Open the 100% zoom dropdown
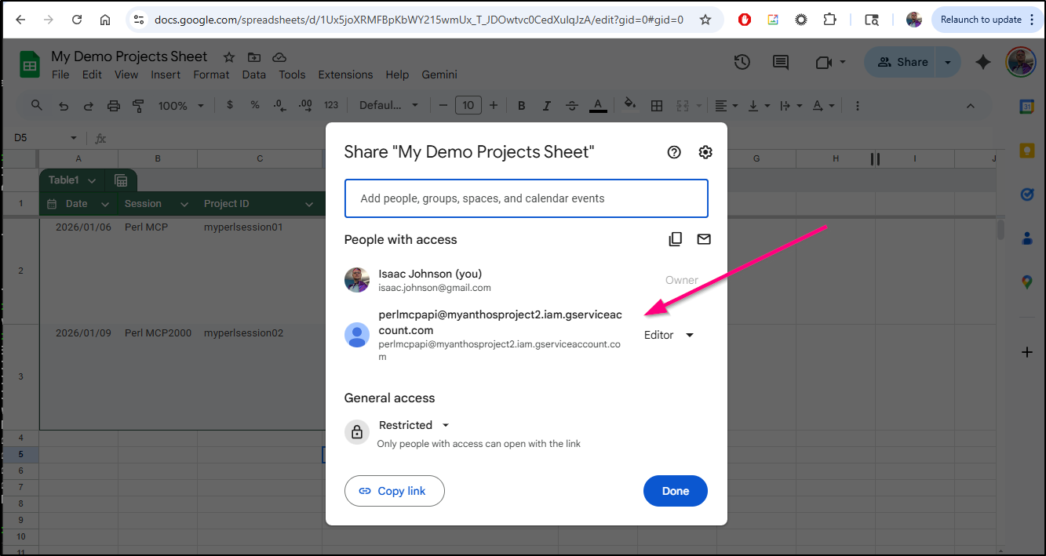 (180, 105)
